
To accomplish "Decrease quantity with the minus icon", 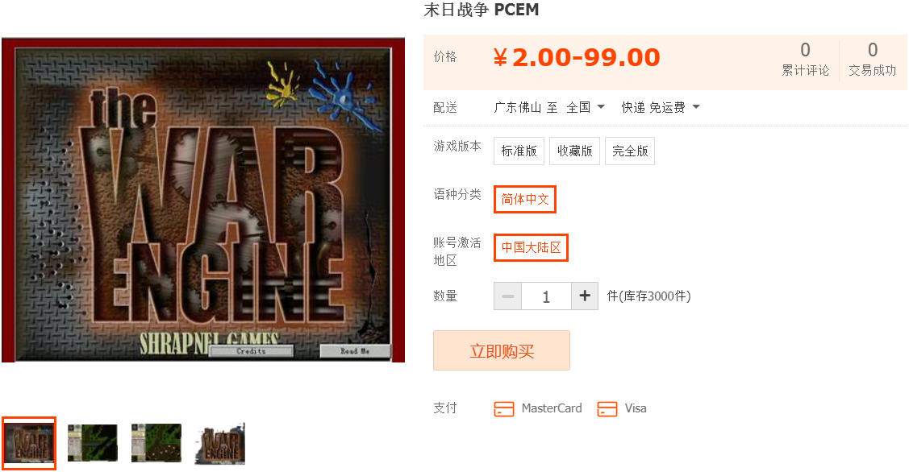I will pyautogui.click(x=508, y=296).
